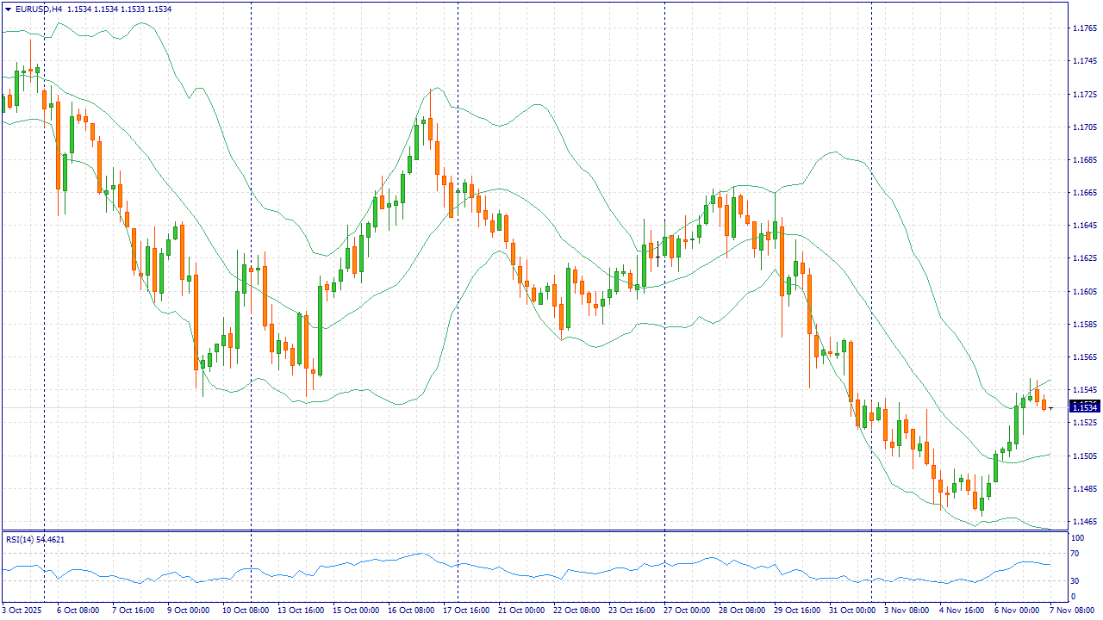
Task: Click the RSI level 70 label
Action: [1075, 555]
